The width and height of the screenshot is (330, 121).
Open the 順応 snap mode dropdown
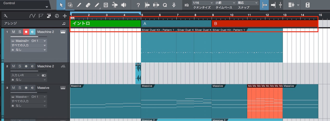click(x=247, y=3)
